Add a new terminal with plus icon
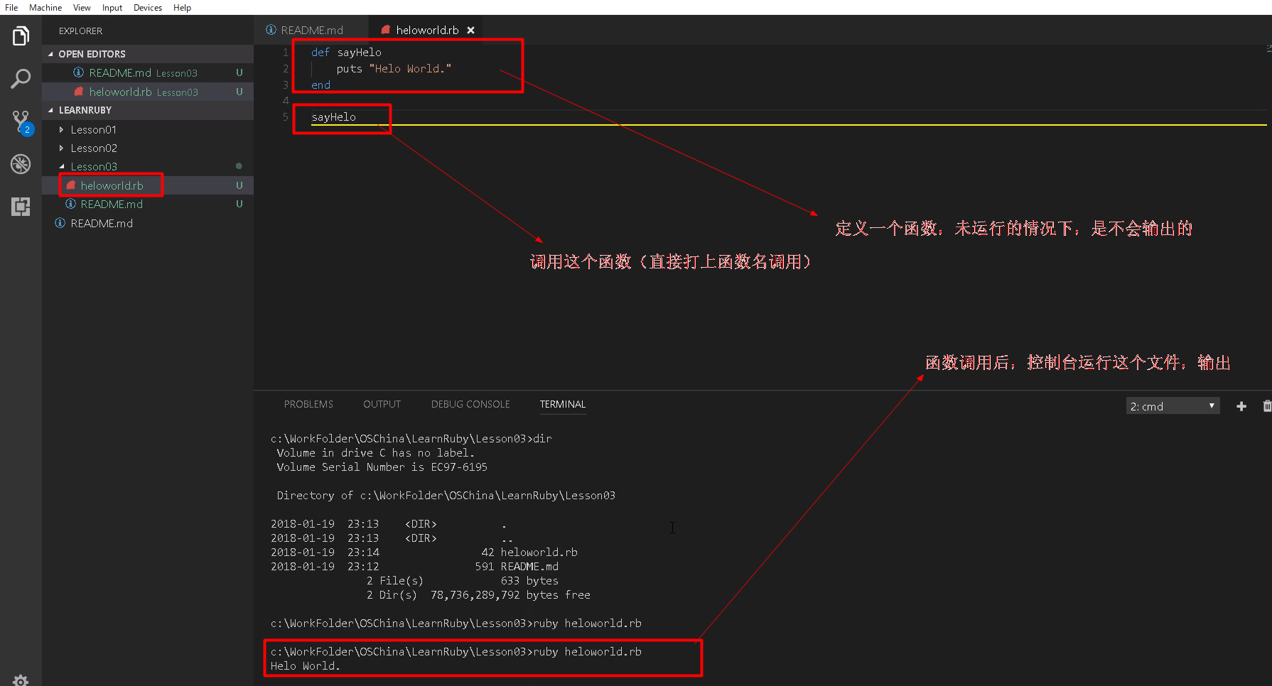The width and height of the screenshot is (1272, 686). click(1241, 406)
